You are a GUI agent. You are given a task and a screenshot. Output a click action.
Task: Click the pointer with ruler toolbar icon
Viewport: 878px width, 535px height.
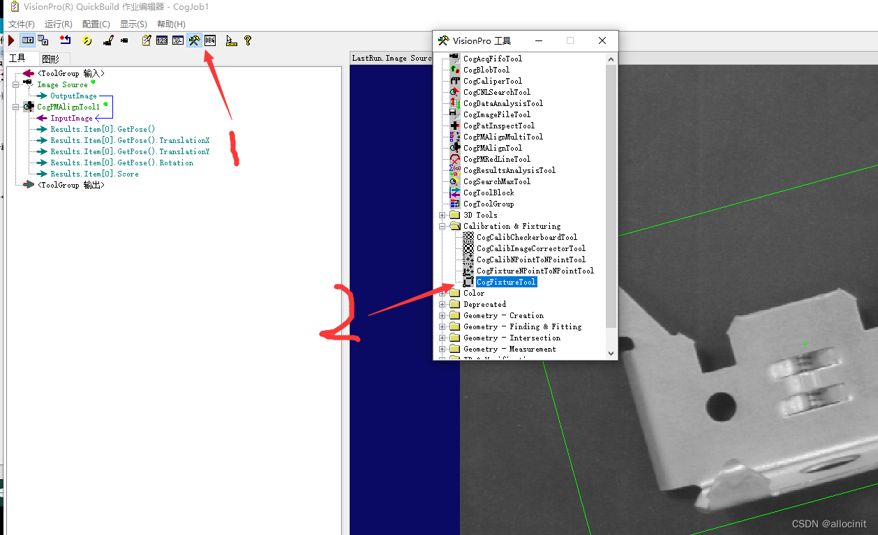pyautogui.click(x=232, y=40)
